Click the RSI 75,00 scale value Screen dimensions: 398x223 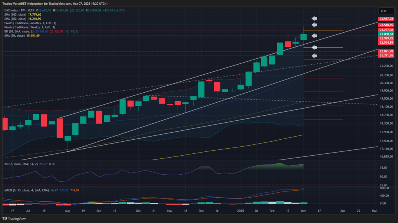point(384,168)
